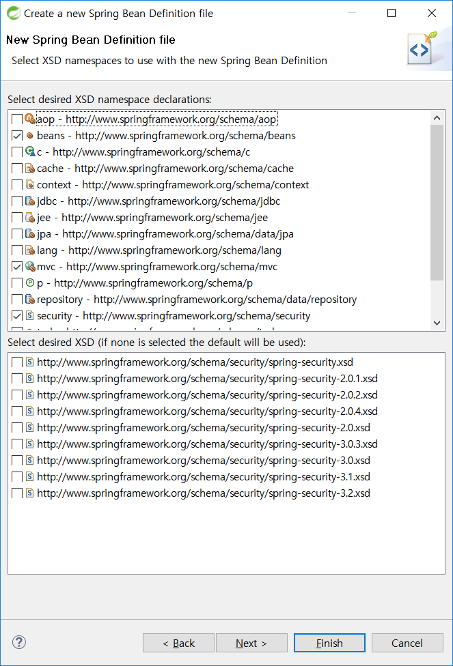Check the context namespace checkbox

pos(17,185)
